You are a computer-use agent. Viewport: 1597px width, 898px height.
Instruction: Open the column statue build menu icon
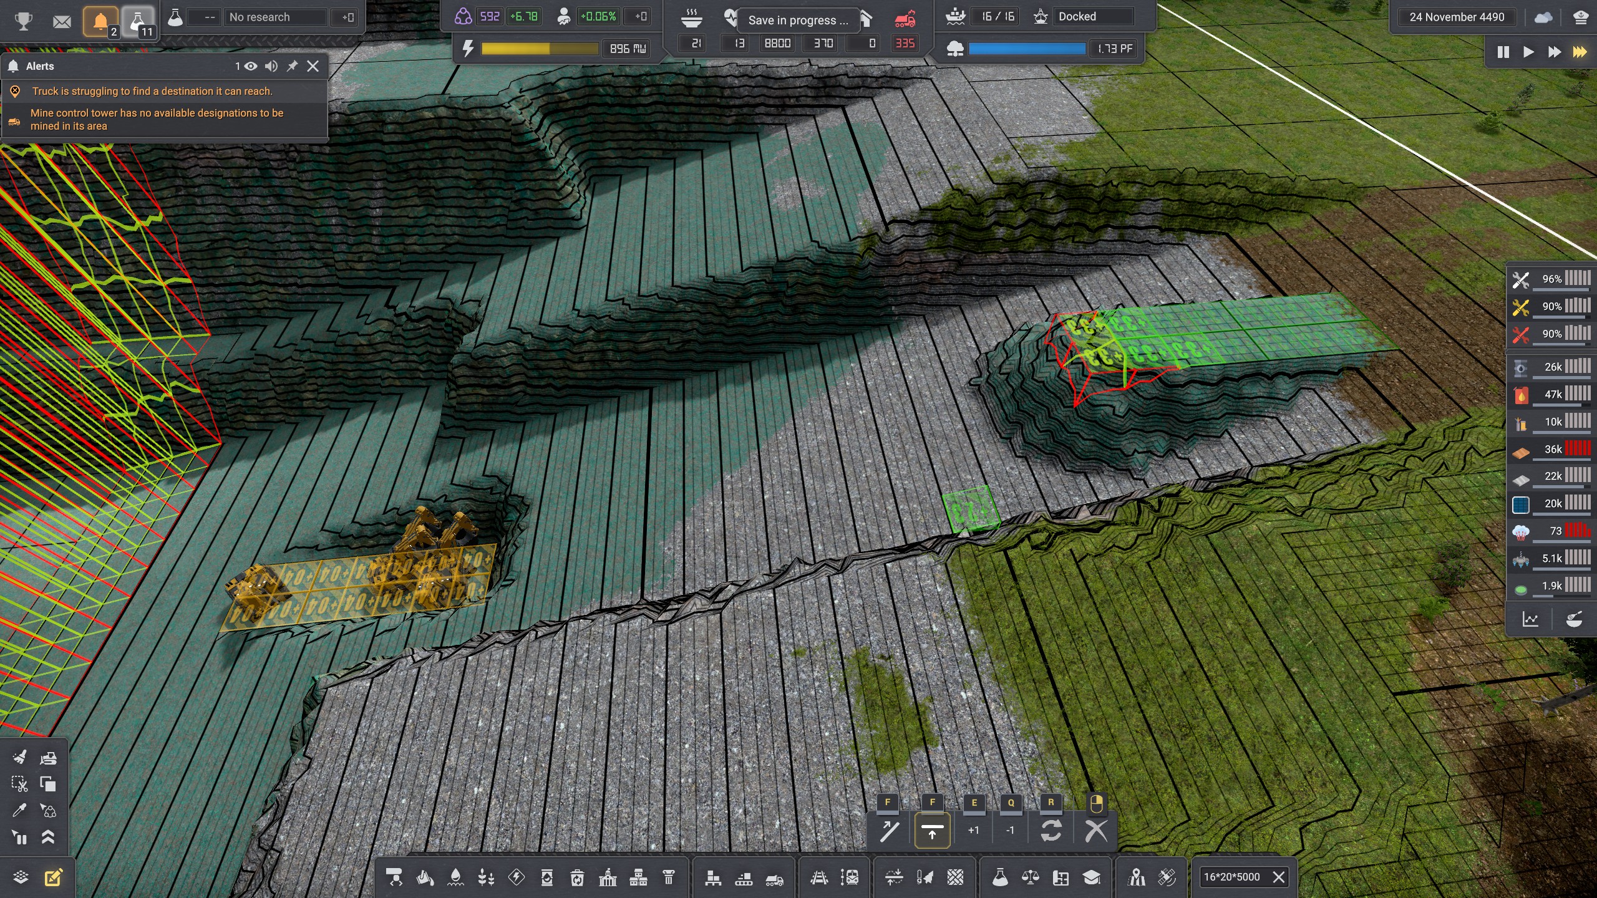[x=669, y=877]
